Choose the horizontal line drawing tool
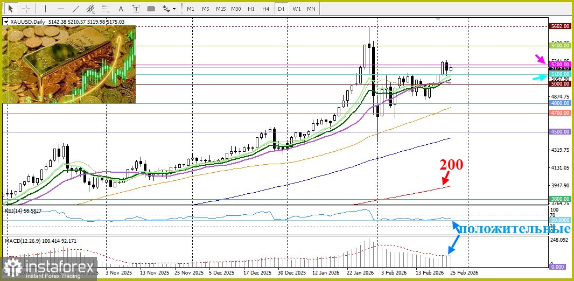The image size is (574, 281). pyautogui.click(x=60, y=9)
